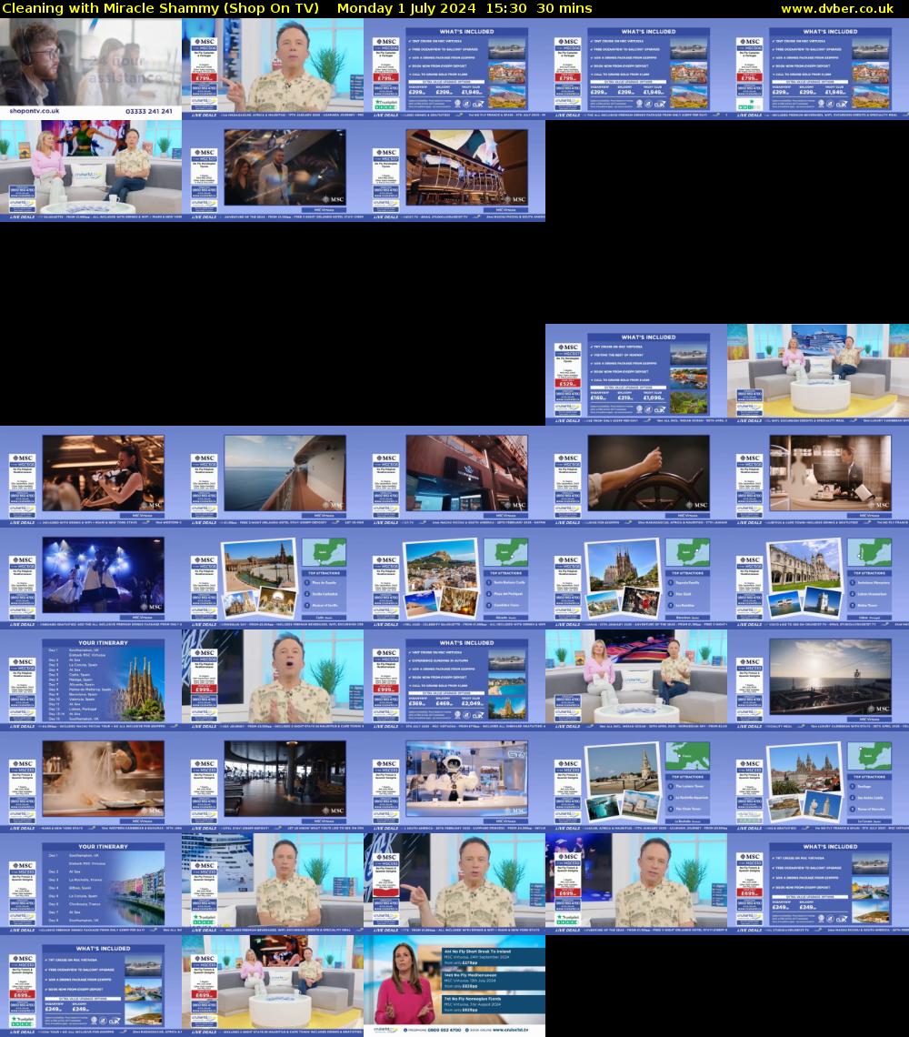The width and height of the screenshot is (909, 1037).
Task: Open La Rochelle tower attractions collage
Action: 636,781
